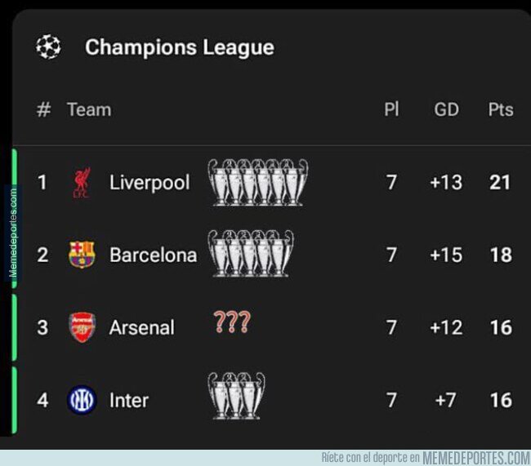Viewport: 531px width, 466px height.
Task: Click the Arsenal club crest
Action: pyautogui.click(x=82, y=327)
